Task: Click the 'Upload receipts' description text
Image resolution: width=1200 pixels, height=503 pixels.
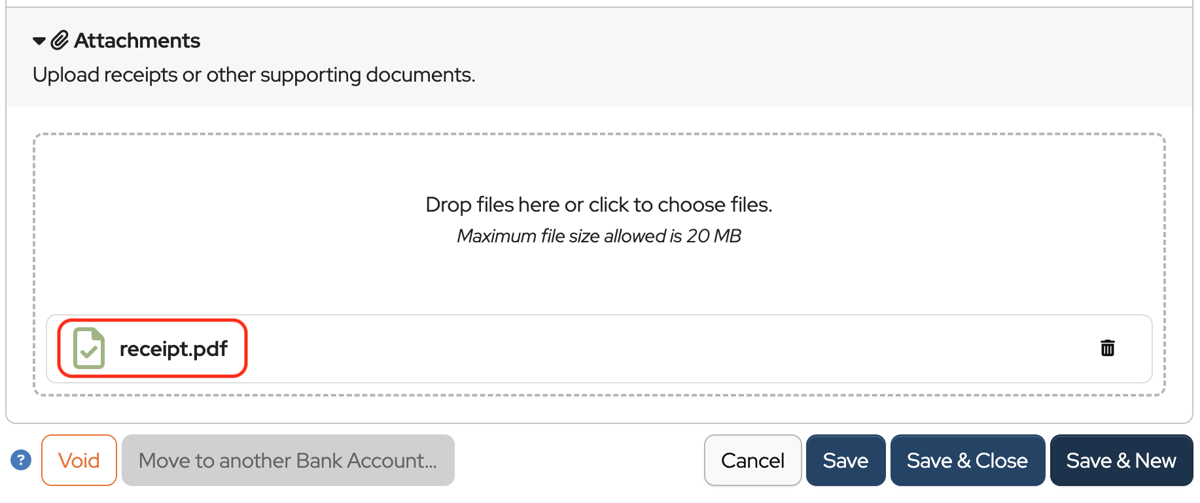Action: tap(254, 75)
